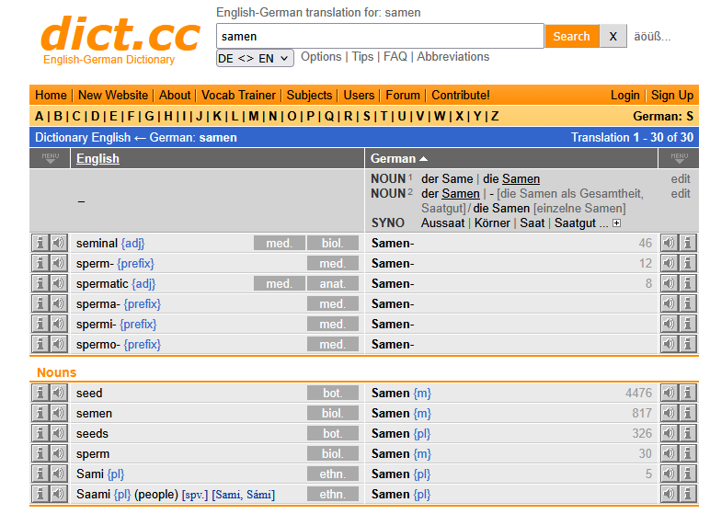This screenshot has width=710, height=514.
Task: Sort by the German column header
Action: pyautogui.click(x=398, y=158)
